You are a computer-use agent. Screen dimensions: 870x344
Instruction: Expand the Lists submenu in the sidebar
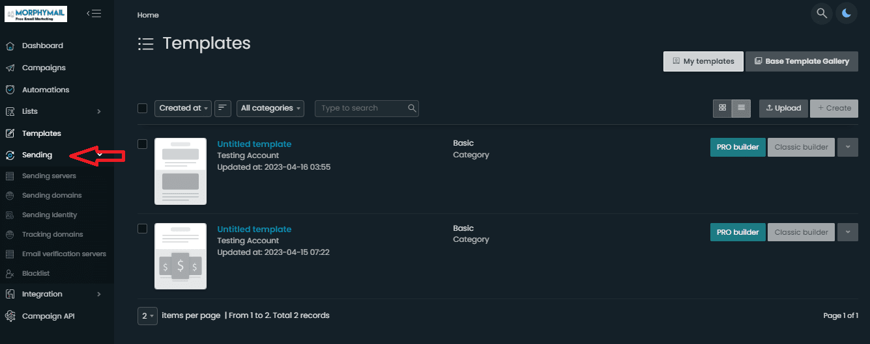coord(53,111)
